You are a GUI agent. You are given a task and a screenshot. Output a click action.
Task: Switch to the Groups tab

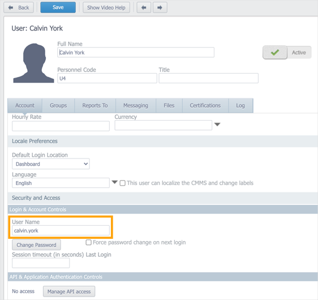coord(58,105)
